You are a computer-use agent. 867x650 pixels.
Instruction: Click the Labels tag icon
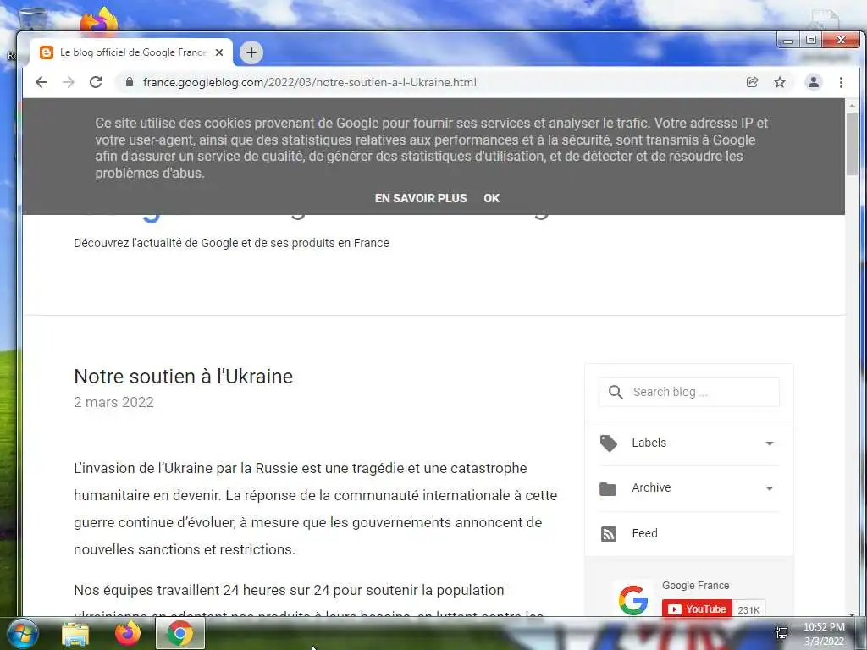pyautogui.click(x=608, y=443)
